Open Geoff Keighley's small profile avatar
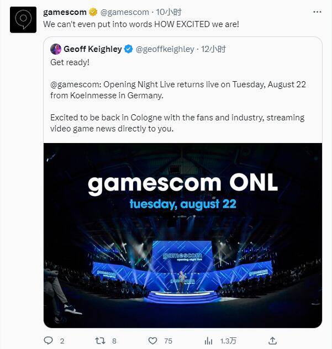This screenshot has height=349, width=332. click(56, 49)
